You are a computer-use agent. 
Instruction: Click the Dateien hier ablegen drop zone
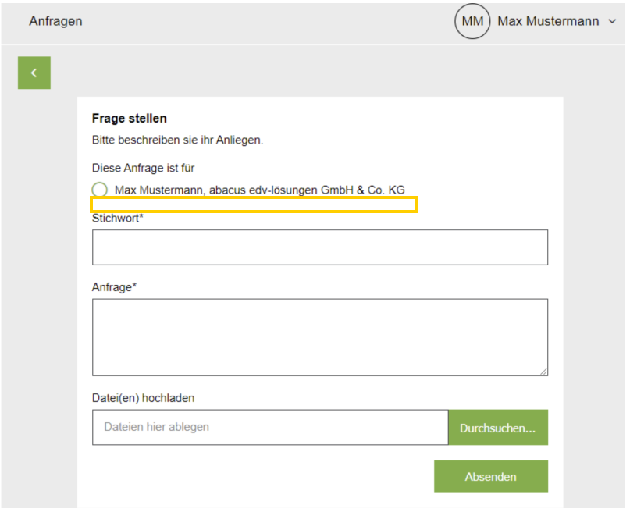pos(270,427)
